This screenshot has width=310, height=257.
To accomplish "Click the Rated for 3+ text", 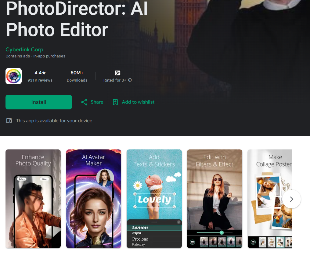I will coord(115,80).
